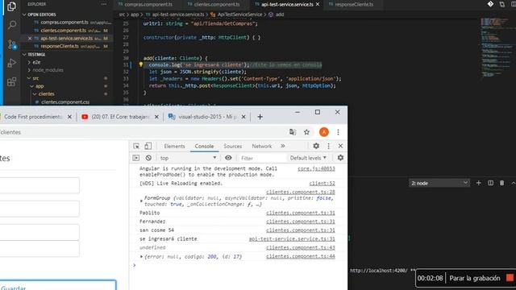Open the Source Control view icon
This screenshot has height=290, width=516.
pos(12,44)
